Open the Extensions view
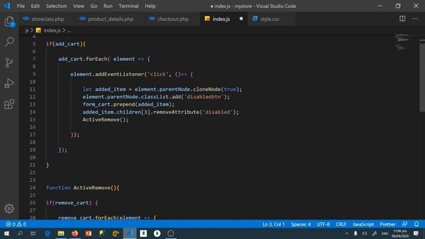 click(x=9, y=104)
